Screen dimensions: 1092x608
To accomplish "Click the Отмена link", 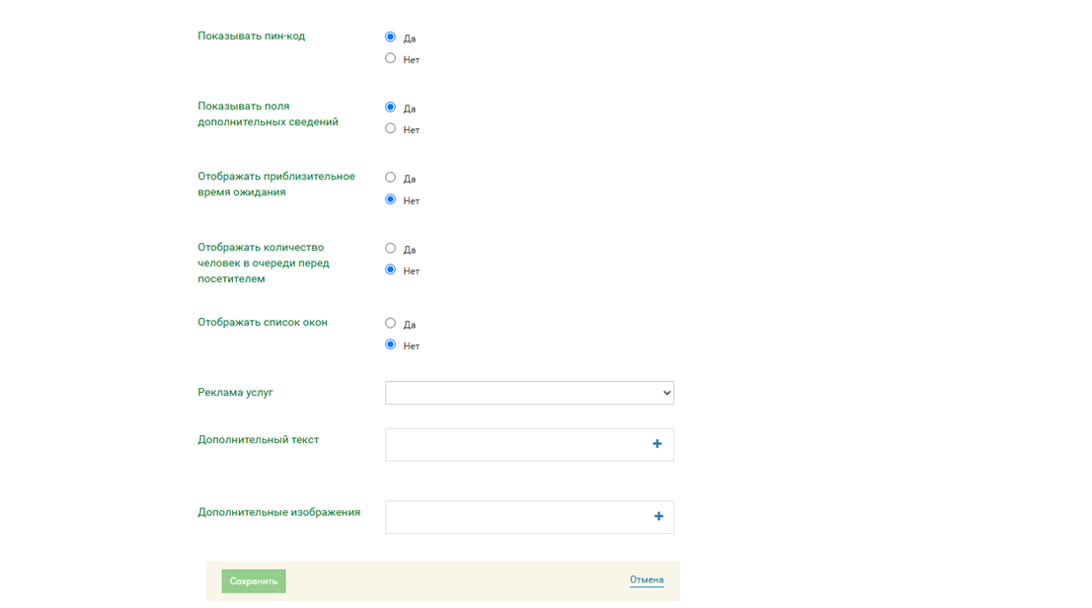I will (647, 580).
